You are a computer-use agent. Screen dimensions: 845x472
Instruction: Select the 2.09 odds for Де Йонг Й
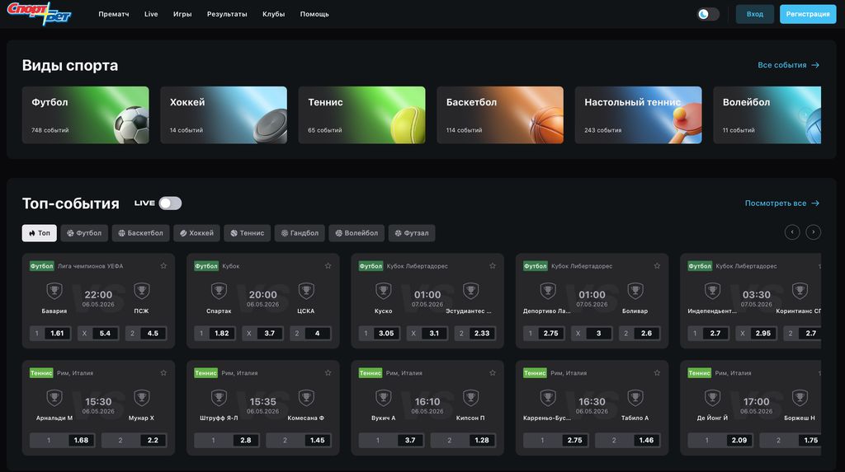coord(721,441)
